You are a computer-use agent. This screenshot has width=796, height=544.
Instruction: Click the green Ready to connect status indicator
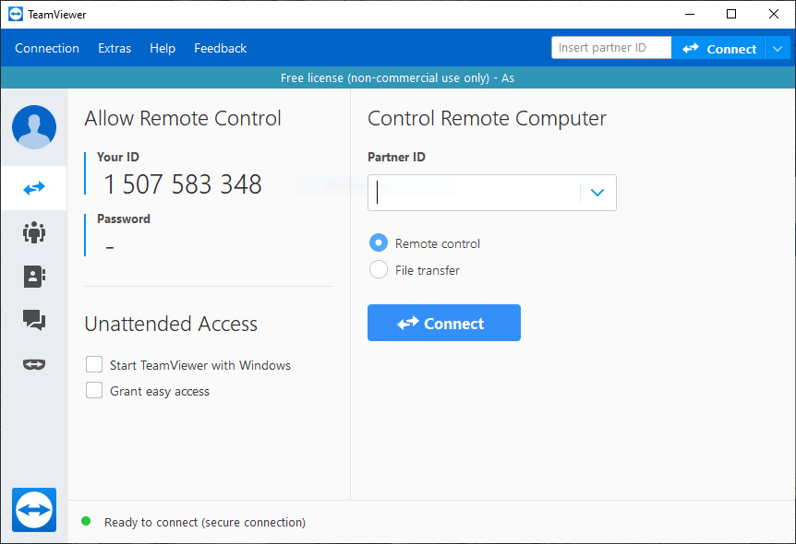pyautogui.click(x=86, y=522)
